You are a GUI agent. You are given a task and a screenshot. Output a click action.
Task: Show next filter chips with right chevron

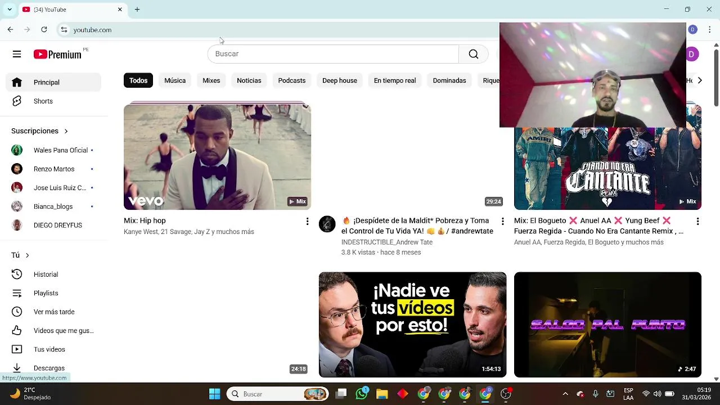700,80
